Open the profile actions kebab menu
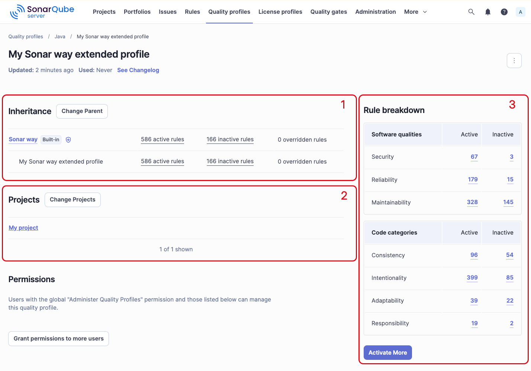The image size is (531, 371). point(514,61)
